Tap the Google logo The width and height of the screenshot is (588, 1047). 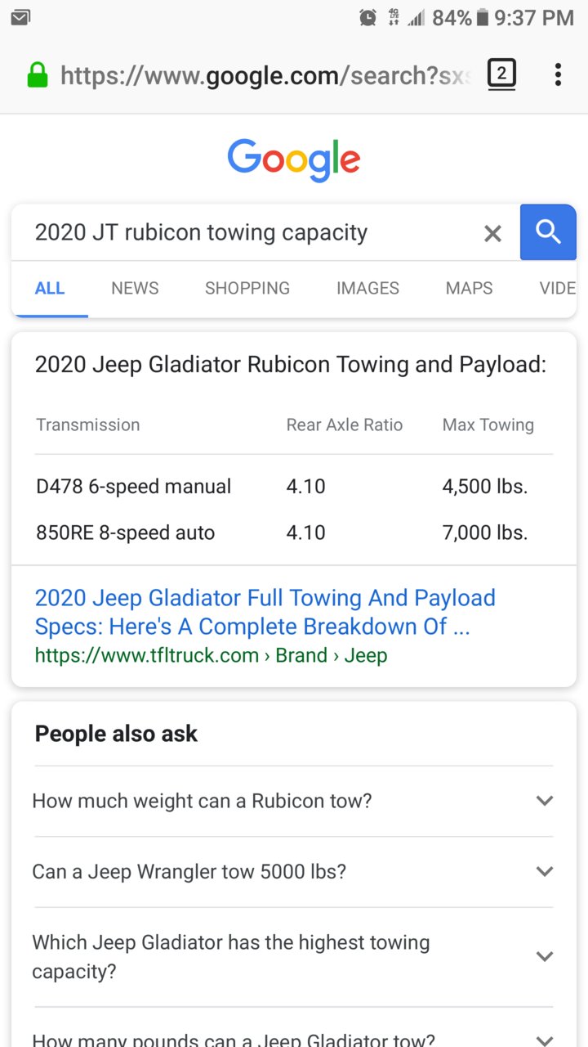(x=294, y=160)
